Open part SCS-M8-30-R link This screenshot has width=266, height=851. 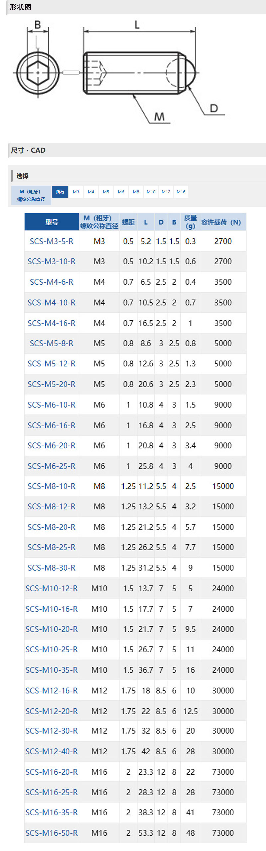click(x=52, y=568)
